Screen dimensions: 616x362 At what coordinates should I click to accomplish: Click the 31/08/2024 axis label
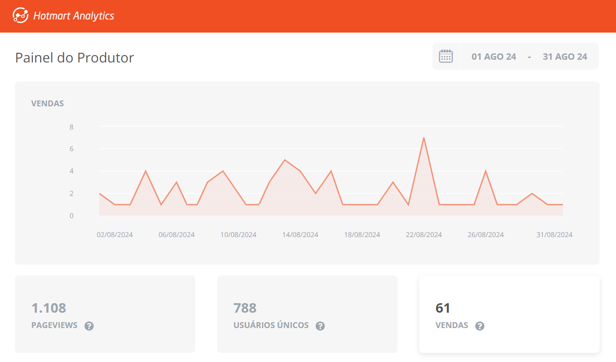[x=554, y=234]
